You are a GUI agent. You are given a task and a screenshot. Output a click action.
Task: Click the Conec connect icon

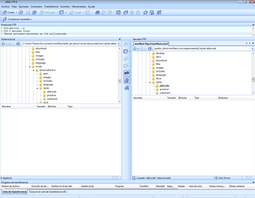(5, 12)
